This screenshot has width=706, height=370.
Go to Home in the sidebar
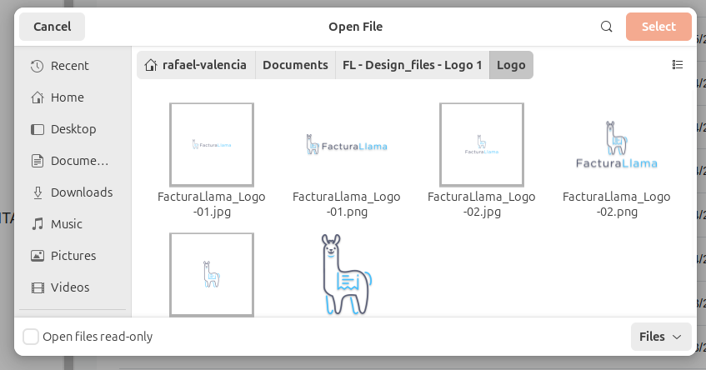click(67, 97)
